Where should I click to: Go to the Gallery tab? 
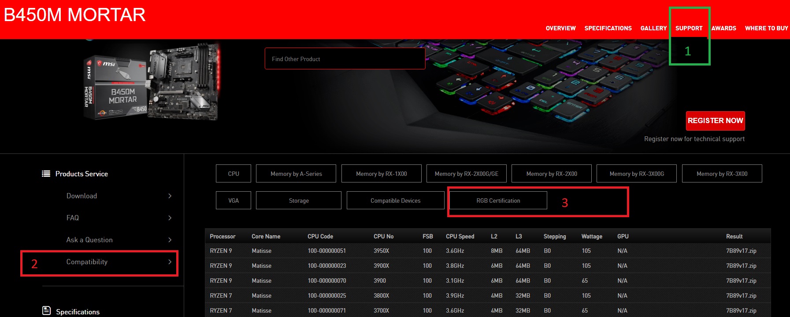[x=653, y=28]
